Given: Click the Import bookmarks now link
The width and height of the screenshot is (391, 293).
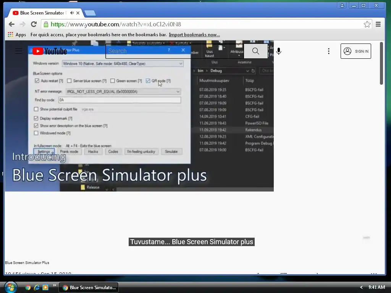Looking at the screenshot, I should [194, 35].
